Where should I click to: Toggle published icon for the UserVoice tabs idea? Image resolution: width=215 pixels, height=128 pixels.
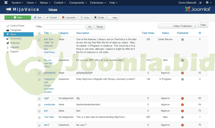(182, 39)
